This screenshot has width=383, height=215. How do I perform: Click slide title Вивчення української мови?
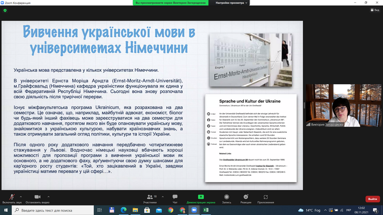[x=109, y=39]
